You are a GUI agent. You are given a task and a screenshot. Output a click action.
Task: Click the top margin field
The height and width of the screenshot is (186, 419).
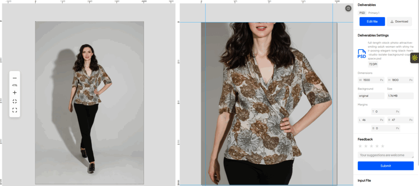click(x=385, y=112)
